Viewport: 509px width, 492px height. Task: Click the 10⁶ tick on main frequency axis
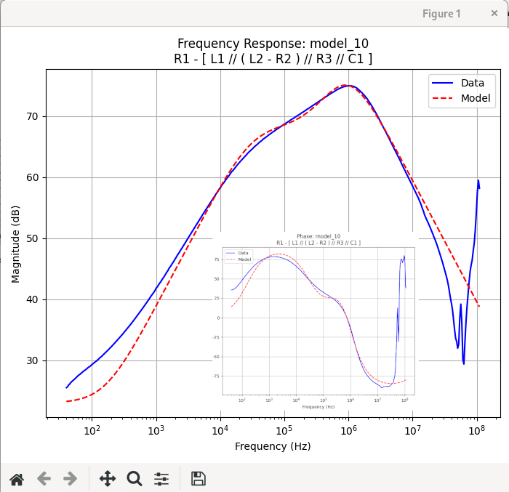(x=348, y=430)
